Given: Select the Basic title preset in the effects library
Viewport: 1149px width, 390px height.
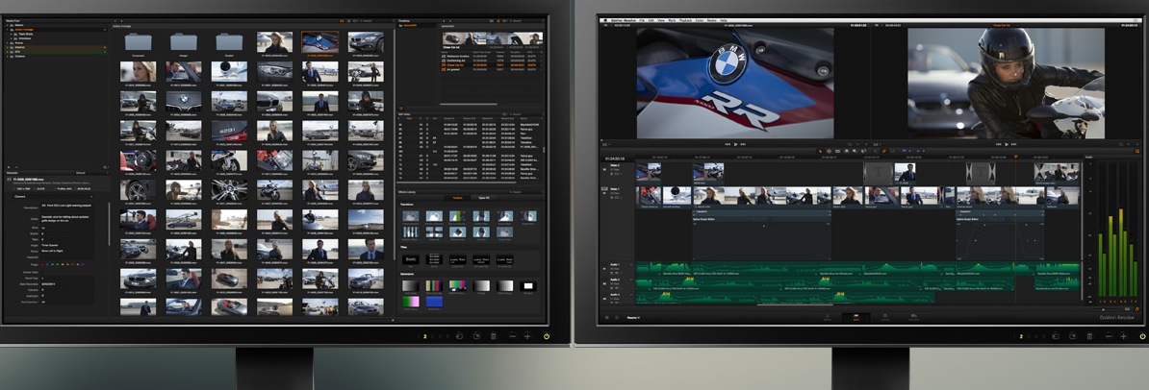Looking at the screenshot, I should tap(411, 259).
